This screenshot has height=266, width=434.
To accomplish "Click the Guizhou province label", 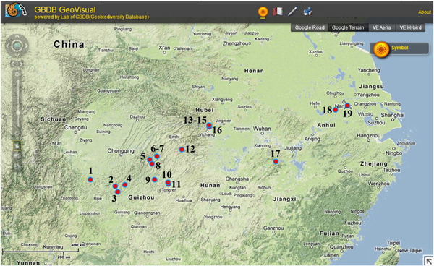I will coord(141,197).
